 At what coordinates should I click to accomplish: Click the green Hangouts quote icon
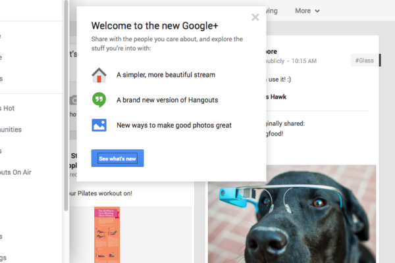pyautogui.click(x=99, y=100)
